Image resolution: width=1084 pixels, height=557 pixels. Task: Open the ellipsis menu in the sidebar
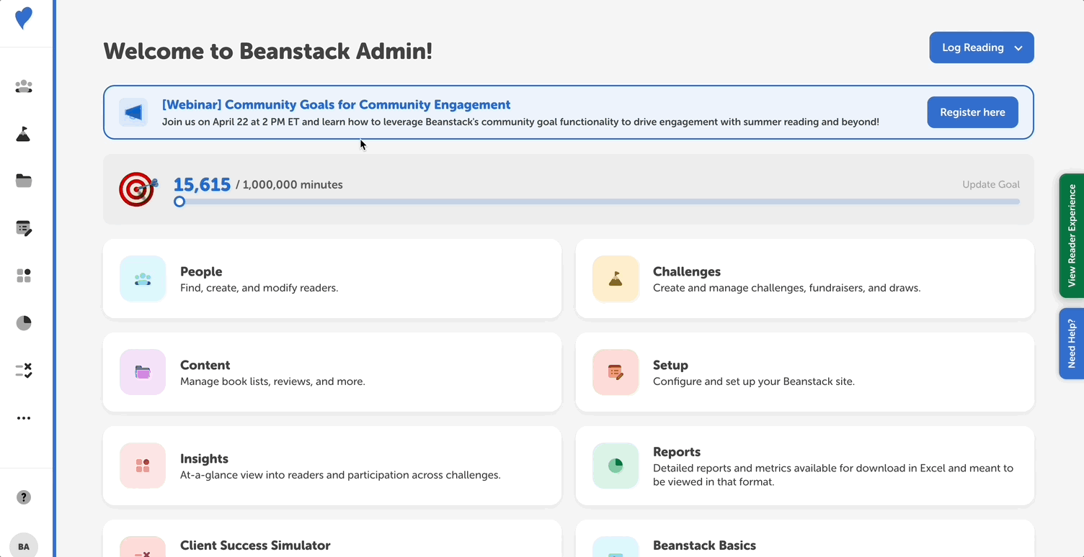(24, 418)
